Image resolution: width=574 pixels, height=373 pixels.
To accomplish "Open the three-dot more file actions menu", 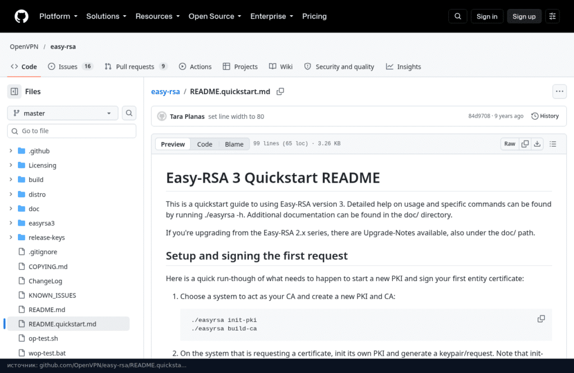I will coord(559,91).
